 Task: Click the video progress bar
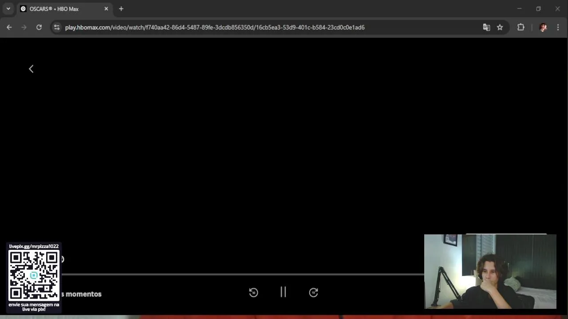click(243, 274)
